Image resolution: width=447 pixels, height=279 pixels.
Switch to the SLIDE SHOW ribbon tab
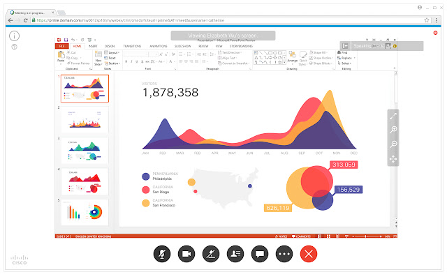click(183, 46)
